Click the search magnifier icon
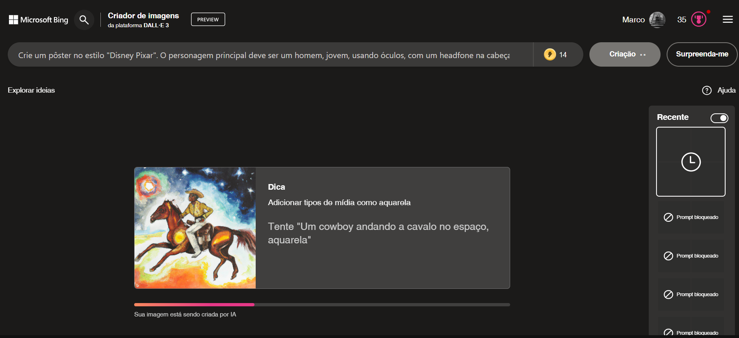 [84, 19]
